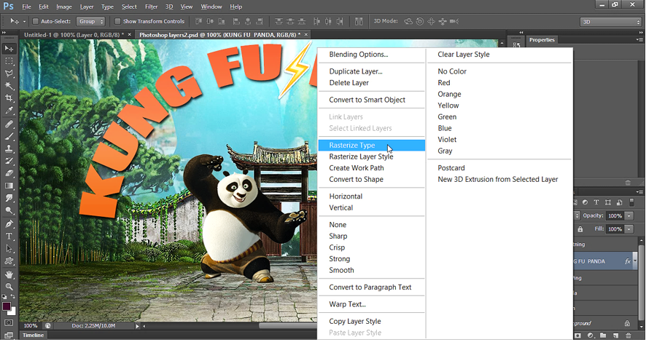646x342 pixels.
Task: Select the Eraser tool
Action: (9, 173)
